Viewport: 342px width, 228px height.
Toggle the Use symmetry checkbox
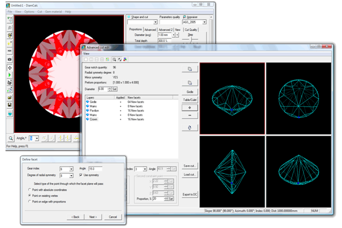[82, 175]
